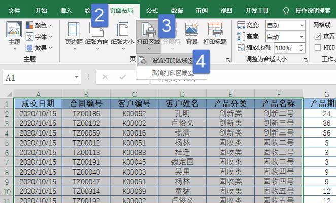Open 纸张方向 (Orientation) options
This screenshot has width=336, height=203.
click(x=96, y=33)
